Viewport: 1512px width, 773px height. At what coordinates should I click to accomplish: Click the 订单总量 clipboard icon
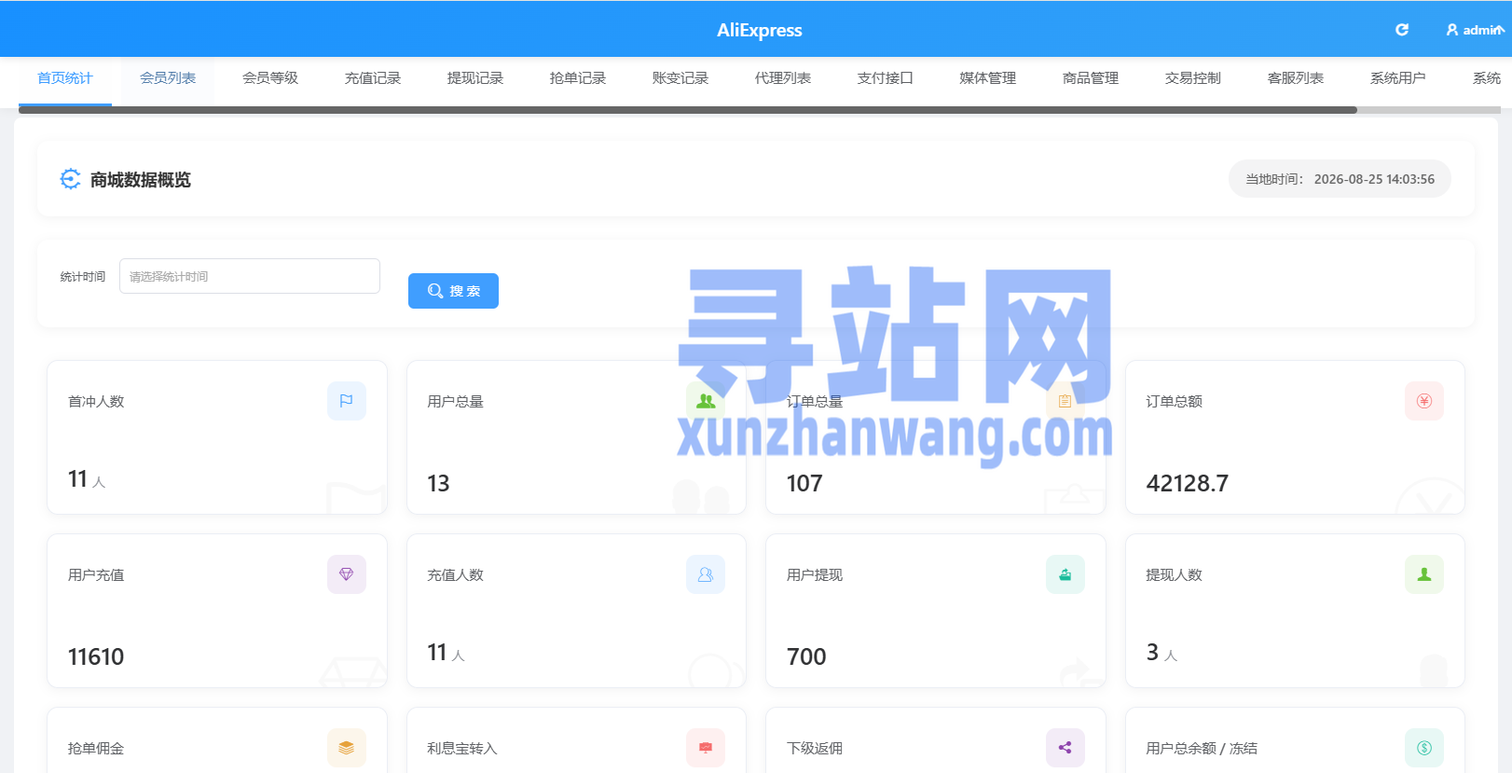point(1065,401)
